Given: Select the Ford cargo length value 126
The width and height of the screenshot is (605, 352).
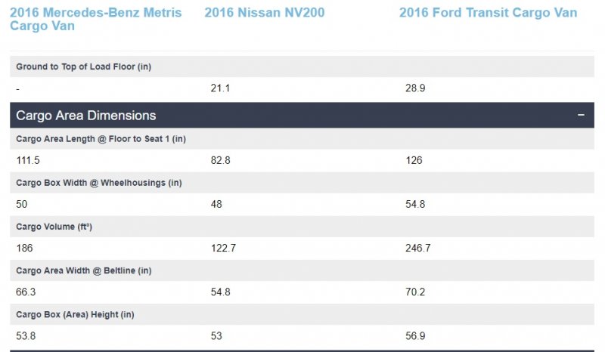Looking at the screenshot, I should 414,160.
